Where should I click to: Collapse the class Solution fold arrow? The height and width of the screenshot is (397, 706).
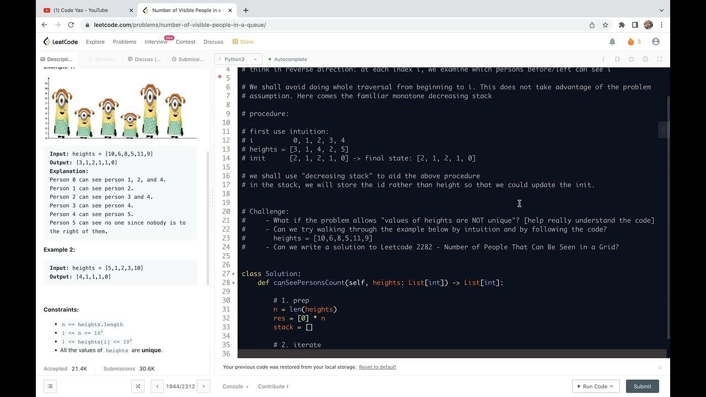(x=233, y=274)
